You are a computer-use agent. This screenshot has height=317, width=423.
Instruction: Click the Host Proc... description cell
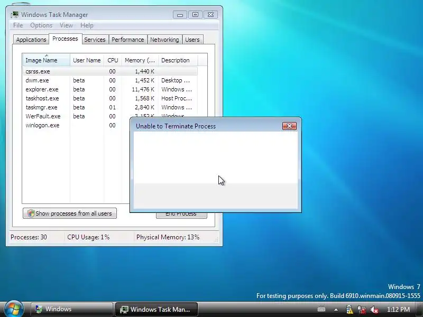pyautogui.click(x=177, y=98)
